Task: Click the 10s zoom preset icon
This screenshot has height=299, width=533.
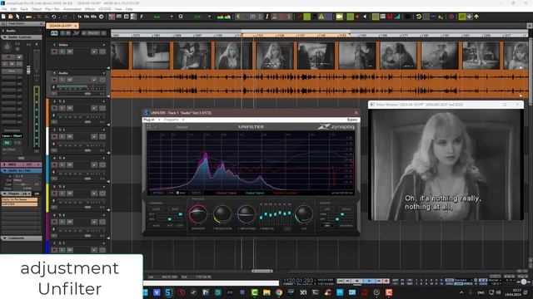Action: [x=87, y=17]
